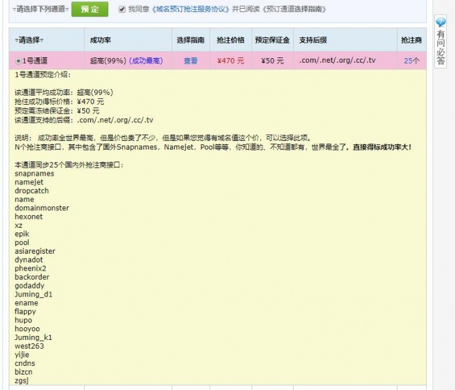
Task: Click the 本通道同步25个国内外抢注商接口 line
Action: click(69, 165)
